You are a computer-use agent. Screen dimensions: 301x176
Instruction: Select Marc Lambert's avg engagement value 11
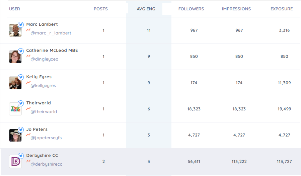(149, 30)
